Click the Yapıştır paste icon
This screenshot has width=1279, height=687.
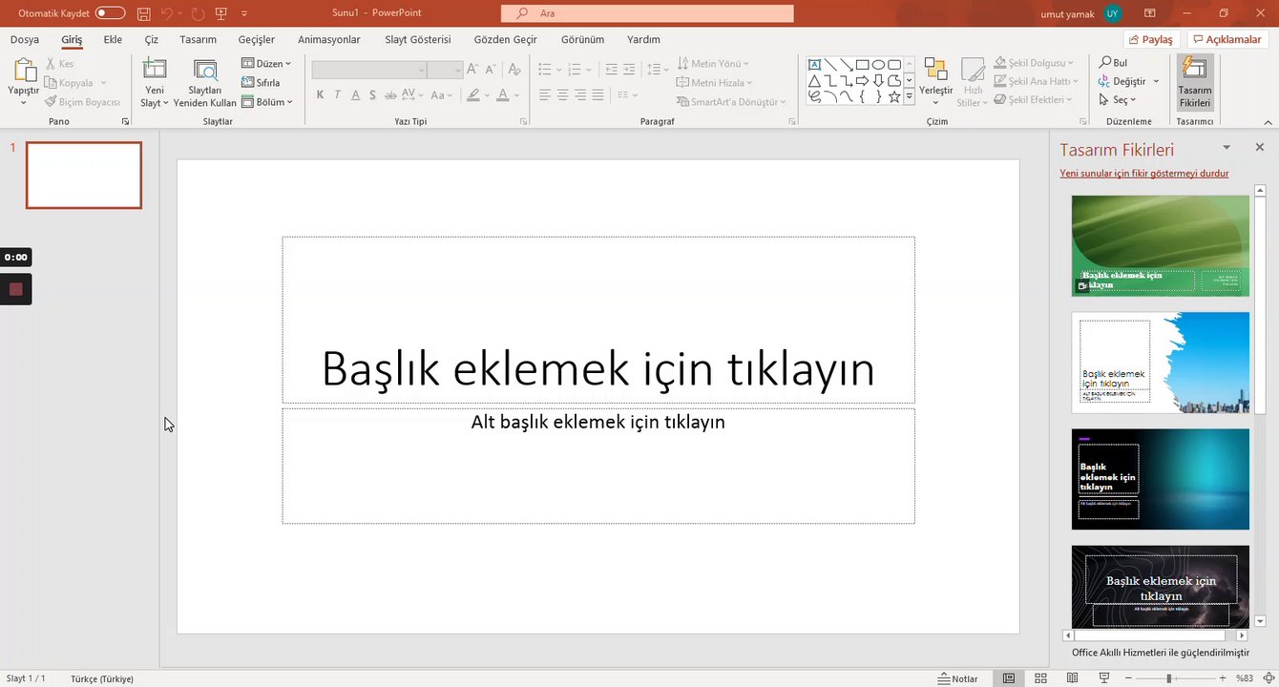point(24,72)
